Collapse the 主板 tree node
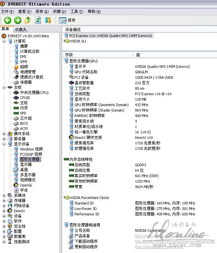 coord(4,87)
